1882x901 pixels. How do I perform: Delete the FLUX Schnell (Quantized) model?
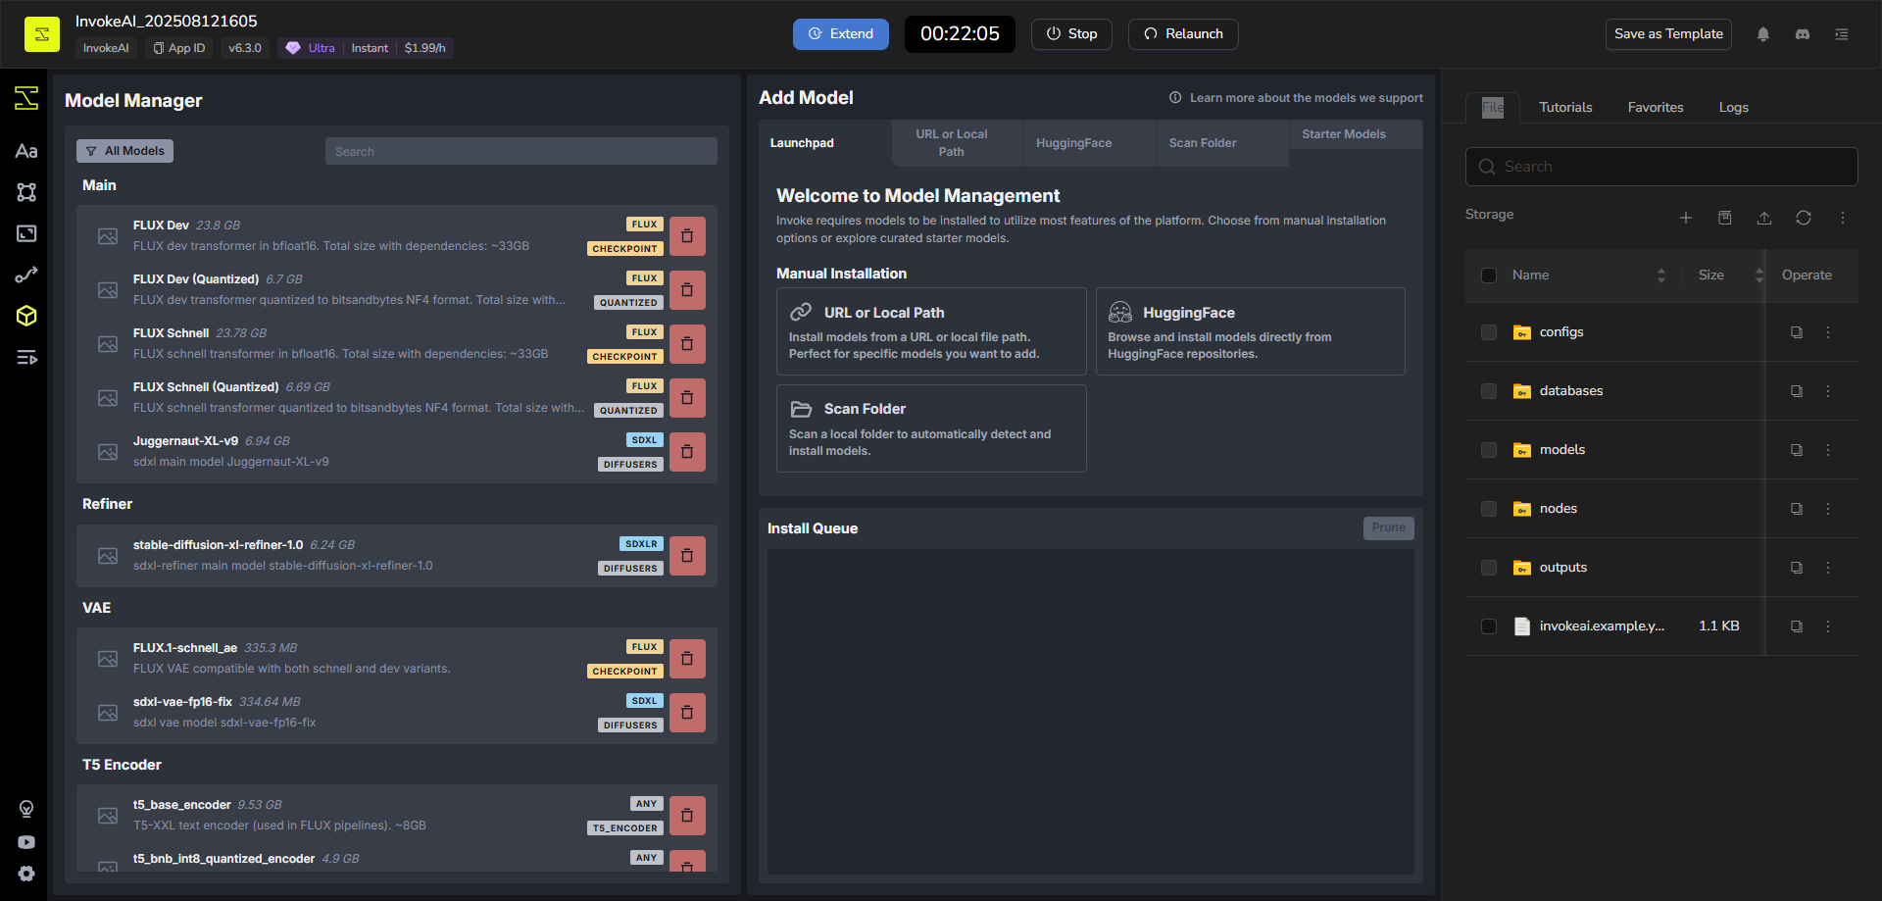[687, 398]
